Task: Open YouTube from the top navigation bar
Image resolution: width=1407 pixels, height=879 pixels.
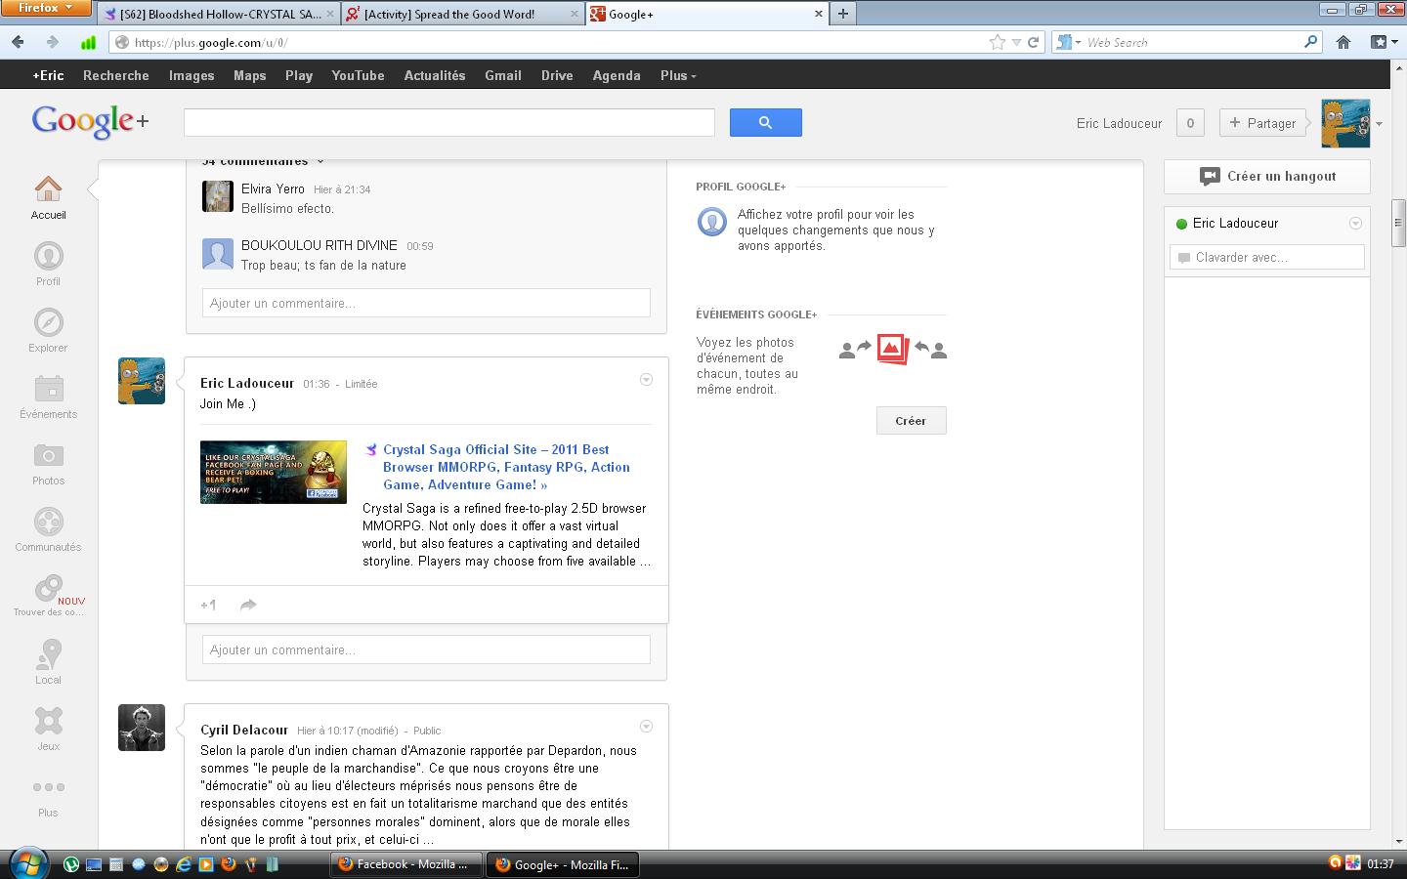Action: [x=358, y=75]
